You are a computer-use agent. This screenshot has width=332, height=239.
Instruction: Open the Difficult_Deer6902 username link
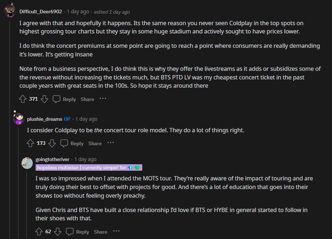pyautogui.click(x=41, y=12)
